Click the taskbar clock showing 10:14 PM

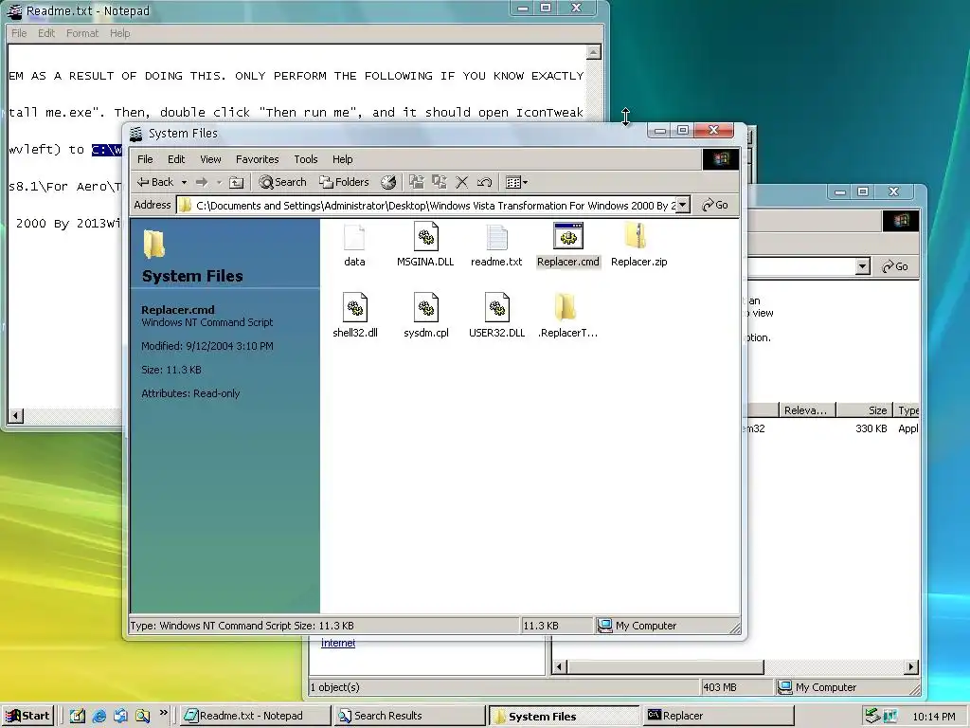tap(933, 717)
